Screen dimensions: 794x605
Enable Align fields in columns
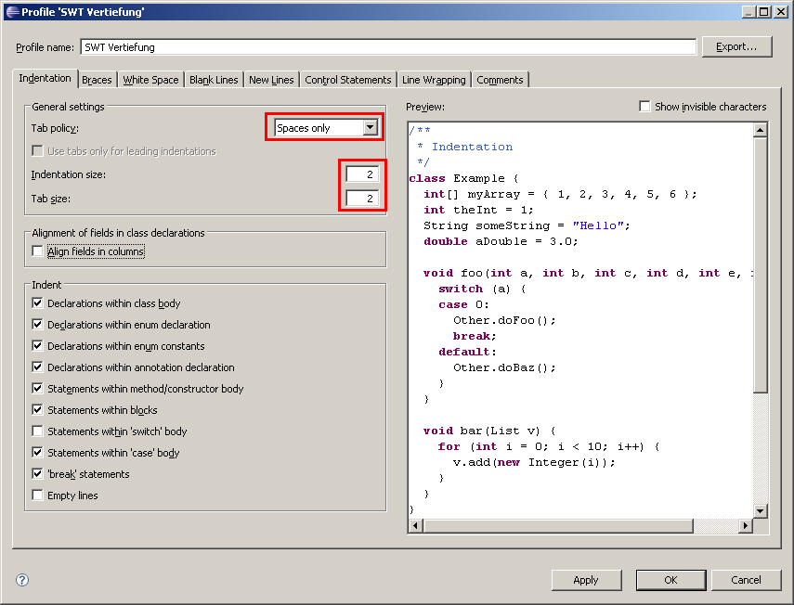pyautogui.click(x=37, y=251)
